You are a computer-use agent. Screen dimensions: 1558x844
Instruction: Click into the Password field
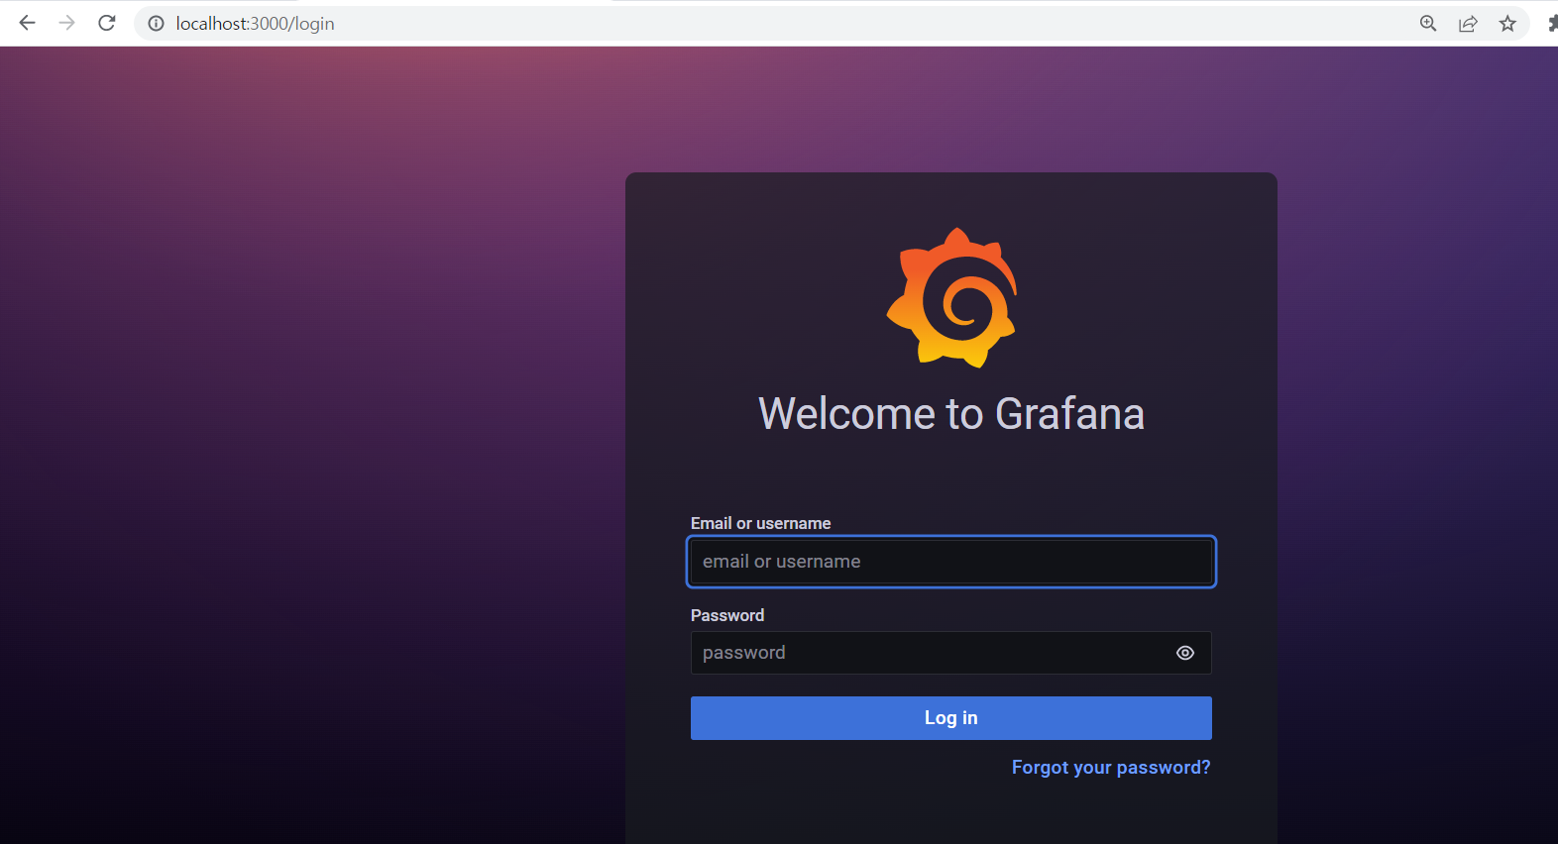coord(951,653)
